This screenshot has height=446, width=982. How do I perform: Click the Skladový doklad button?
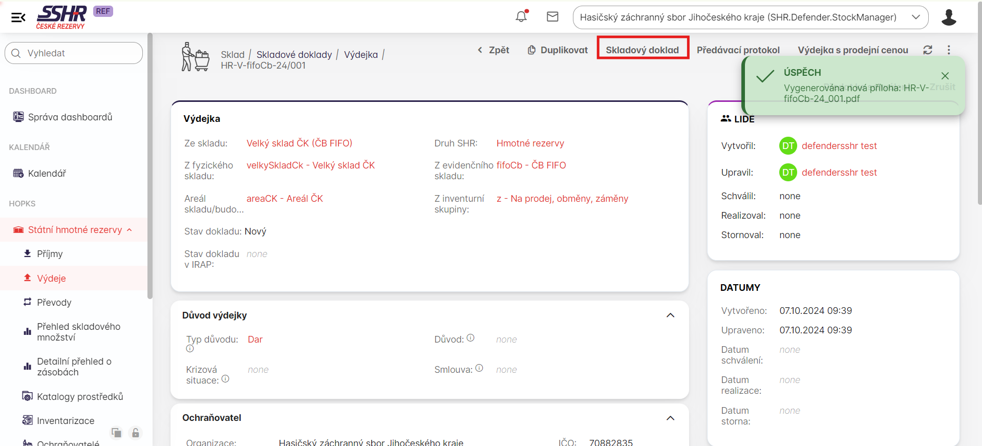[x=642, y=50]
